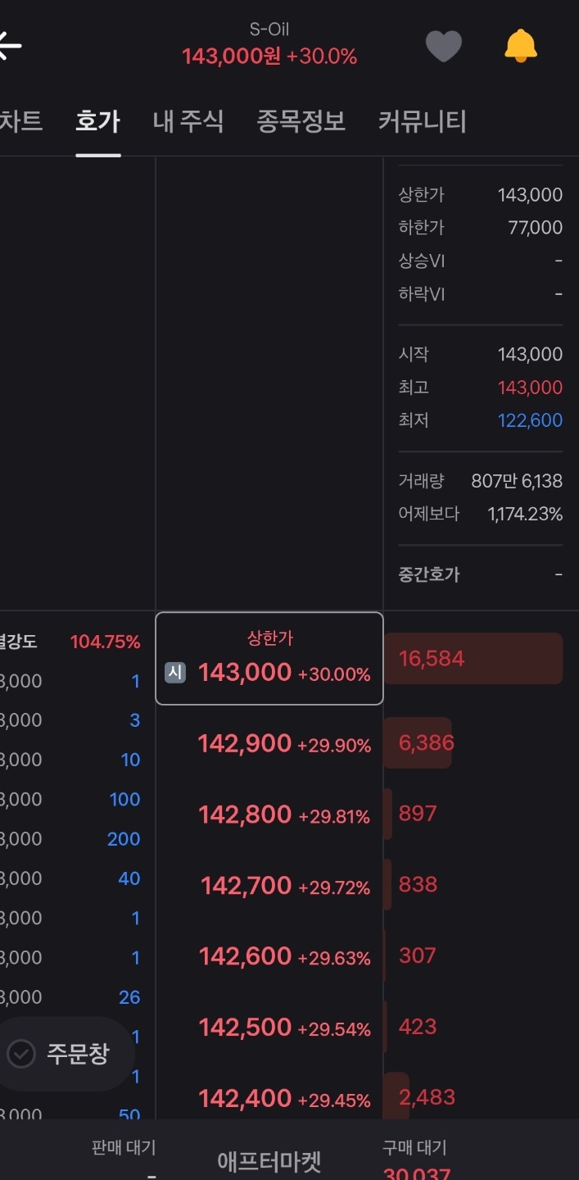Switch to the 차트 tab
The height and width of the screenshot is (1180, 579).
[x=20, y=121]
